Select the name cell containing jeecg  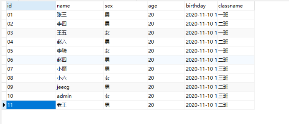click(80, 87)
